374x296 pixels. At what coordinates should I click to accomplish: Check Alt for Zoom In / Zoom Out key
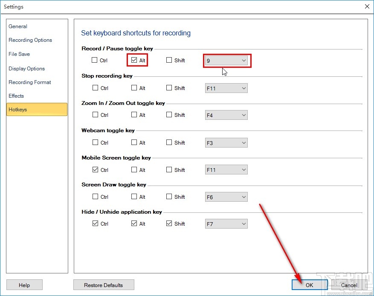click(134, 115)
